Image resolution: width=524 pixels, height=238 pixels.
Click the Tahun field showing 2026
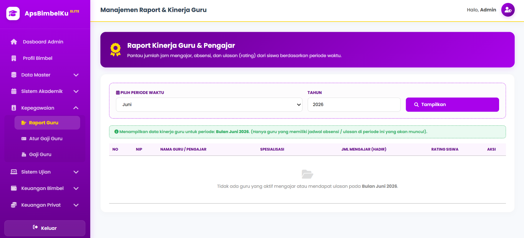[x=354, y=104]
